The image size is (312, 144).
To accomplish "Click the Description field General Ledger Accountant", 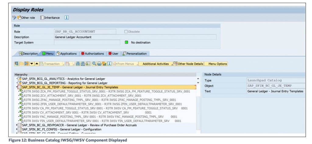I will pos(135,37).
